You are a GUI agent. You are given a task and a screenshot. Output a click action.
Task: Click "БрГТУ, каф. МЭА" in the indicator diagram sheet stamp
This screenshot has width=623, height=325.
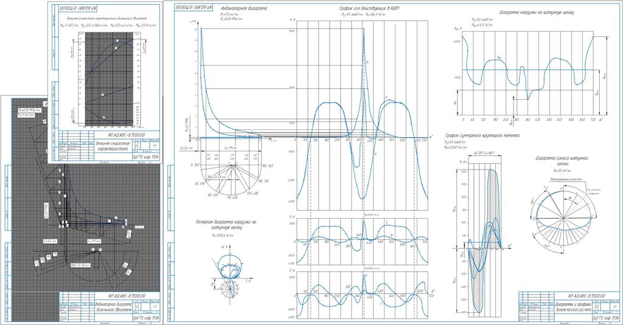147,318
